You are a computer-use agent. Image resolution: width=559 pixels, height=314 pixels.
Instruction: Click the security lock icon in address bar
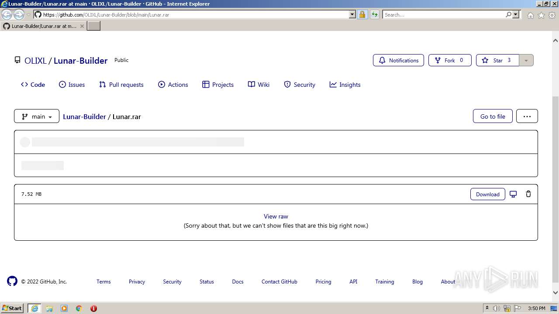(362, 14)
